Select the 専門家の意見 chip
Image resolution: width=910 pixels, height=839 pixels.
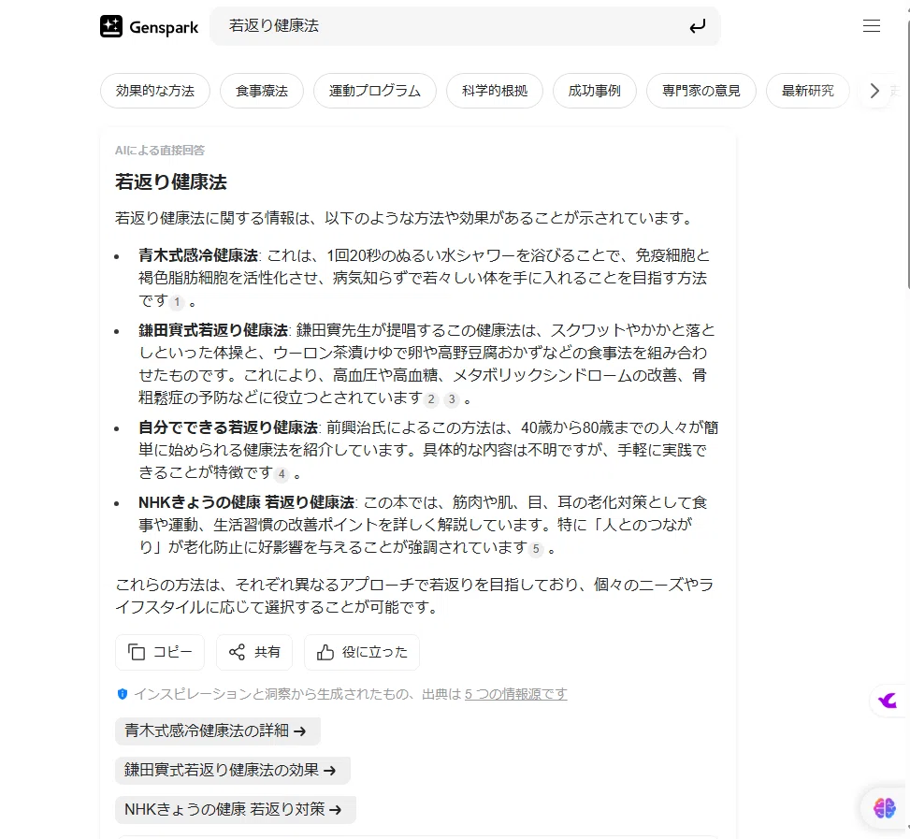click(x=701, y=91)
